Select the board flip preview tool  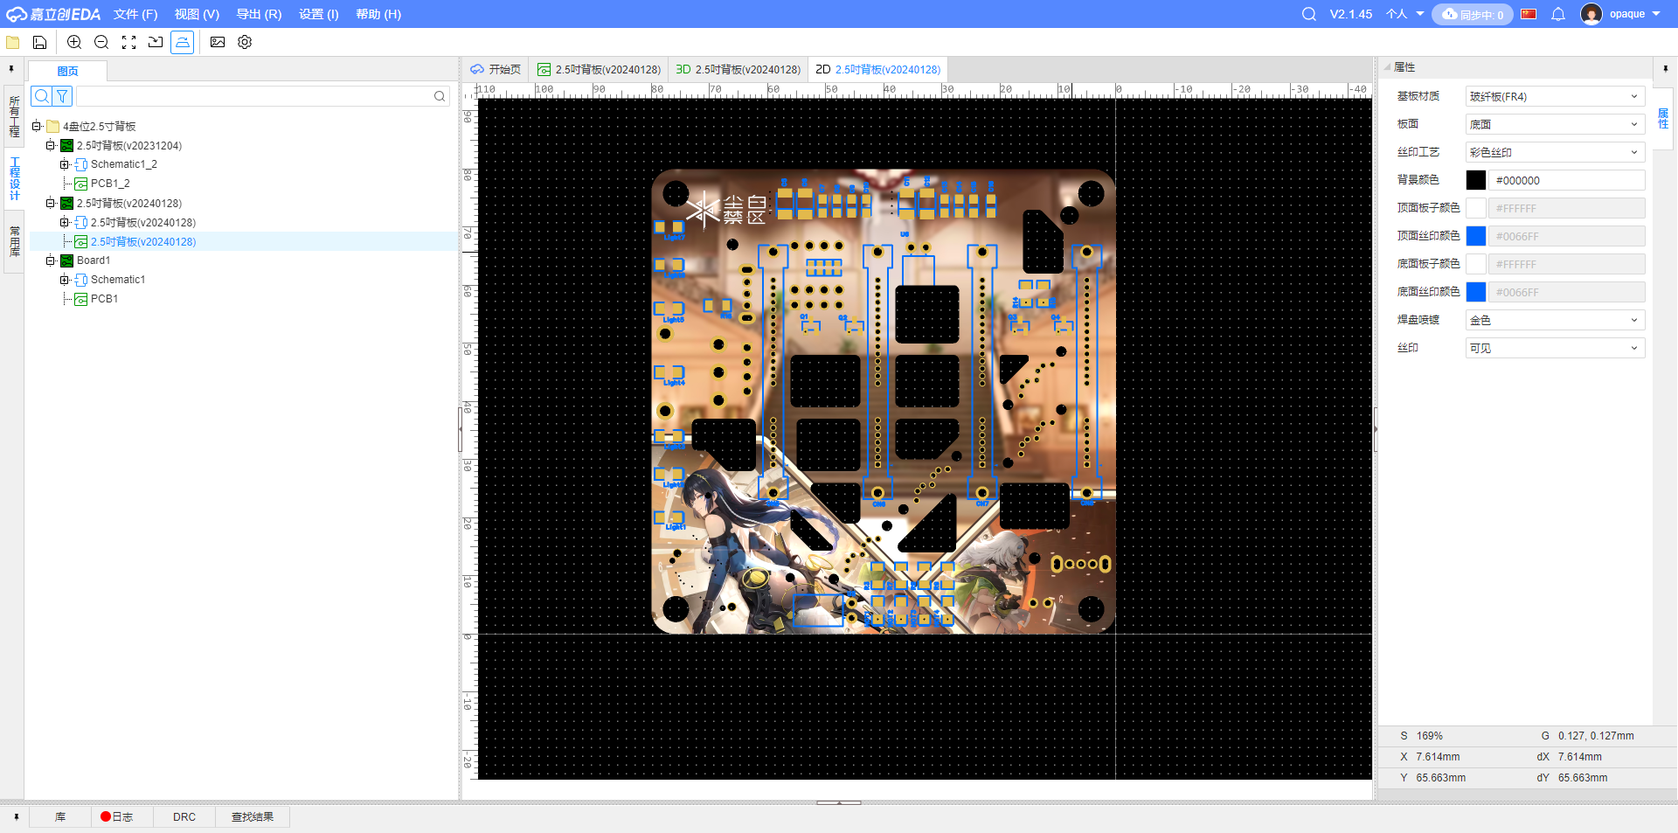point(182,42)
